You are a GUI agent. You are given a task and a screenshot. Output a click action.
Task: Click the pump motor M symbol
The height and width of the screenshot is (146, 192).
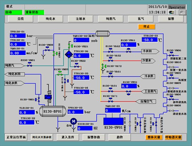click(x=74, y=121)
